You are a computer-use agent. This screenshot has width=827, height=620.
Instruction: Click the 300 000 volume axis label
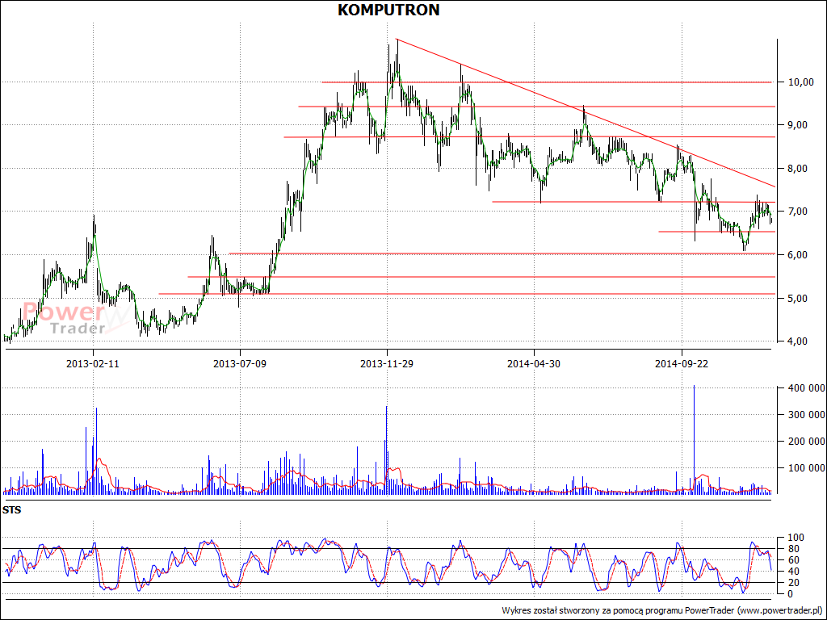[x=806, y=414]
